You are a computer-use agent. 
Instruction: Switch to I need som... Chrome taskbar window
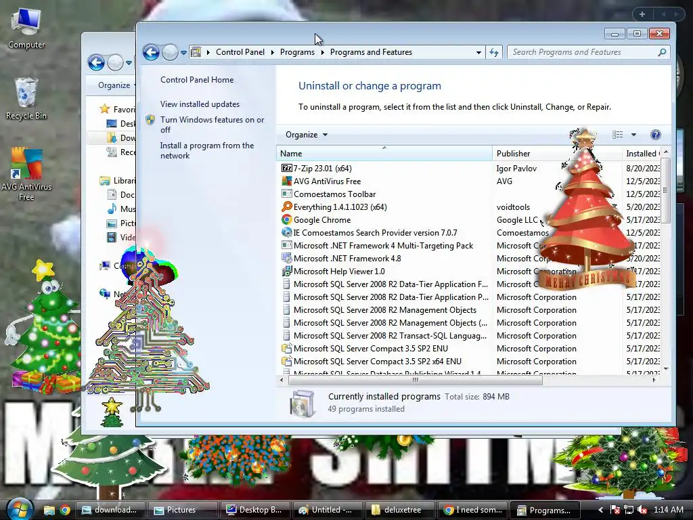coord(472,511)
